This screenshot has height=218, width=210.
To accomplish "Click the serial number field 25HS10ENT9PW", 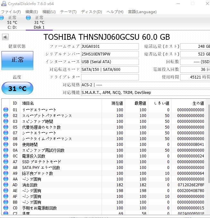I will [x=110, y=54].
